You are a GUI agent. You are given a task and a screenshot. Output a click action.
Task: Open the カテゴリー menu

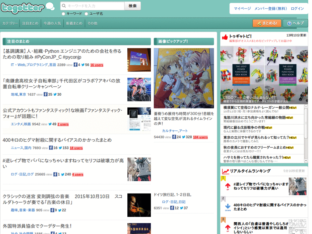[x=10, y=23]
